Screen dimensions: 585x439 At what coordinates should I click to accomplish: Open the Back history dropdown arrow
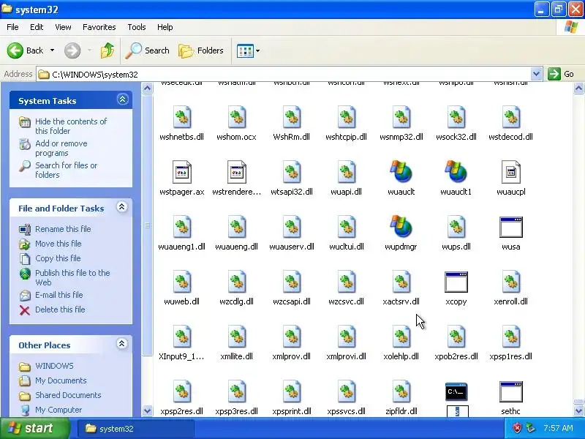pyautogui.click(x=52, y=50)
